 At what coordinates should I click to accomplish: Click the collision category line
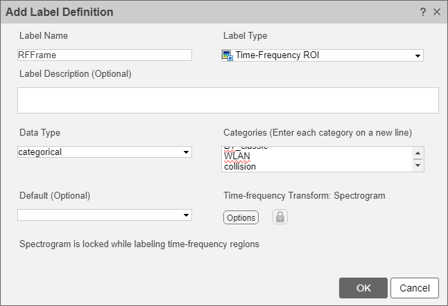coord(239,166)
